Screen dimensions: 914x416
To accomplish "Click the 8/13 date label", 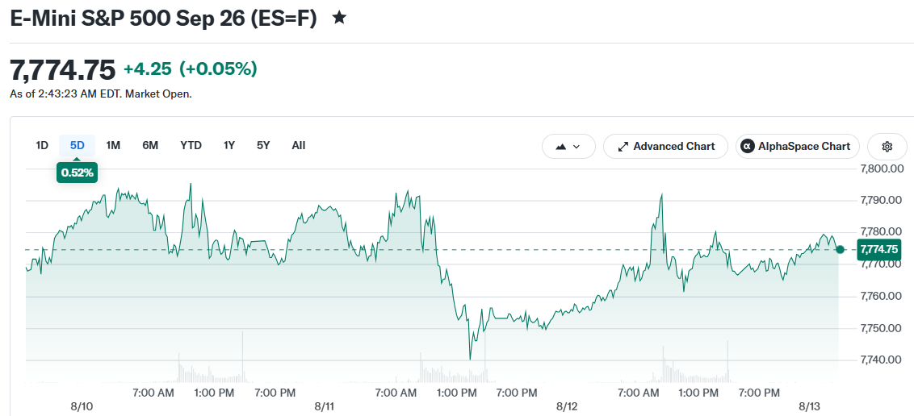I will (x=808, y=406).
